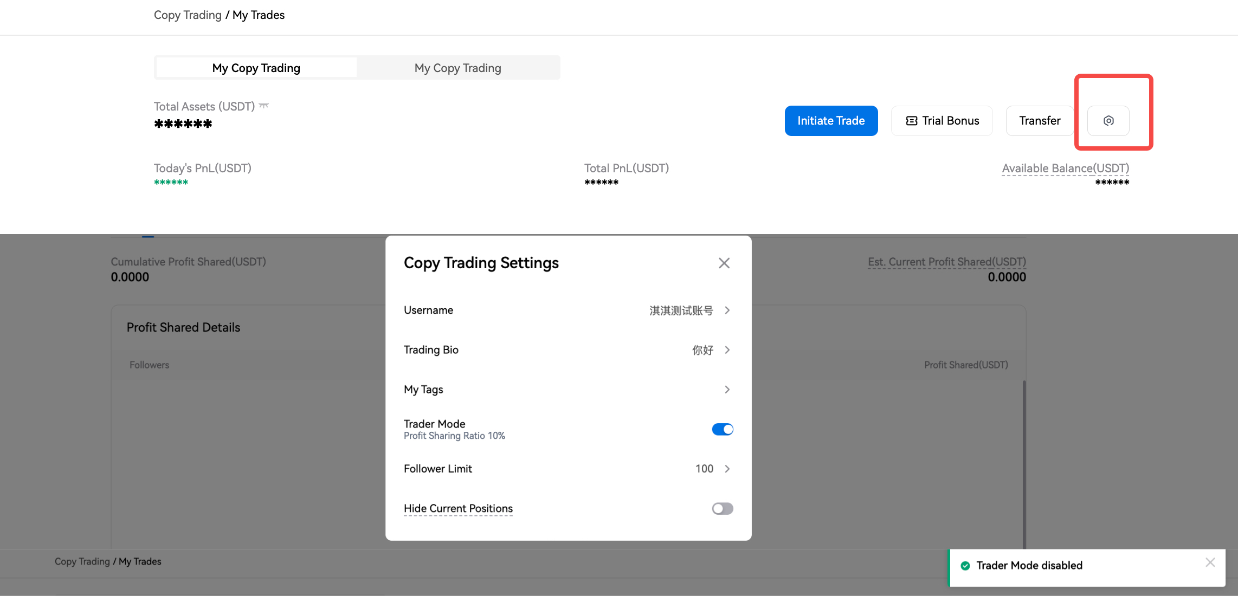
Task: Expand Follower Limit setting showing 100
Action: coord(727,469)
